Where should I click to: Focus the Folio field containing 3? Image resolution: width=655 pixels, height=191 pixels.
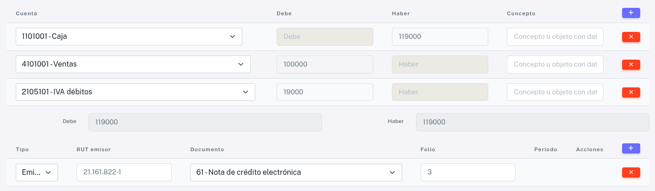pyautogui.click(x=467, y=173)
